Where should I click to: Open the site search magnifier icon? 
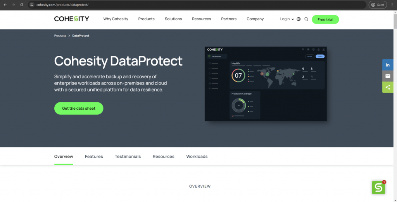coord(306,19)
